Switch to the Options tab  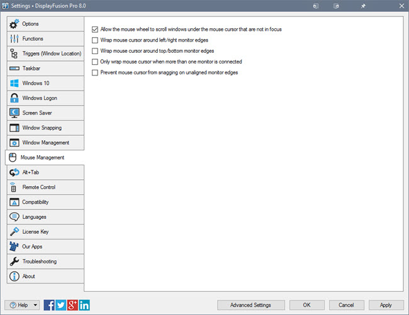point(45,24)
